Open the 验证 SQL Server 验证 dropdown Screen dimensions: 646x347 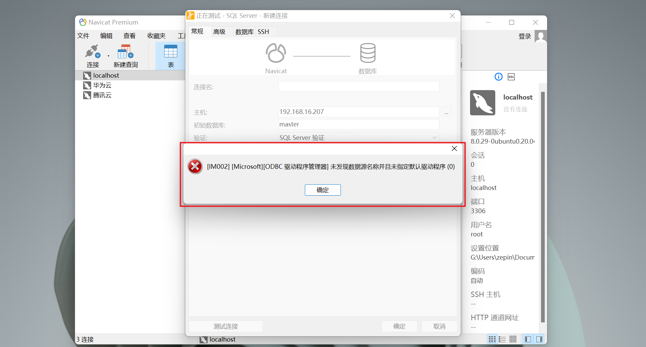(359, 137)
